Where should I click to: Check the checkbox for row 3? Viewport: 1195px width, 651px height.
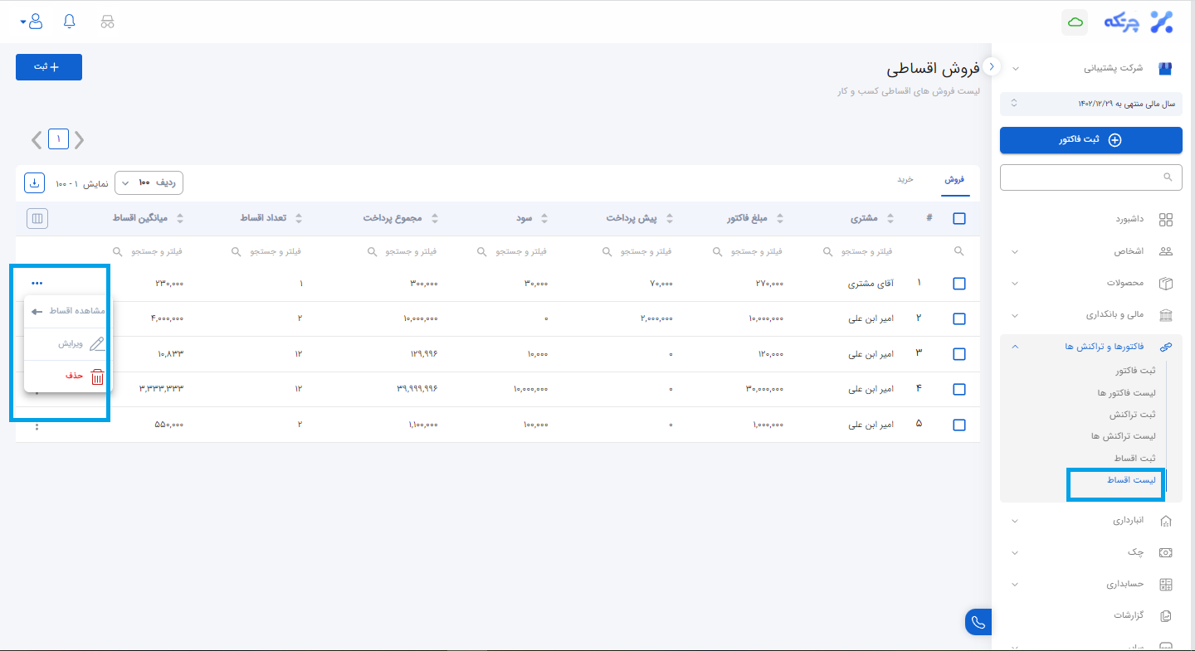959,354
